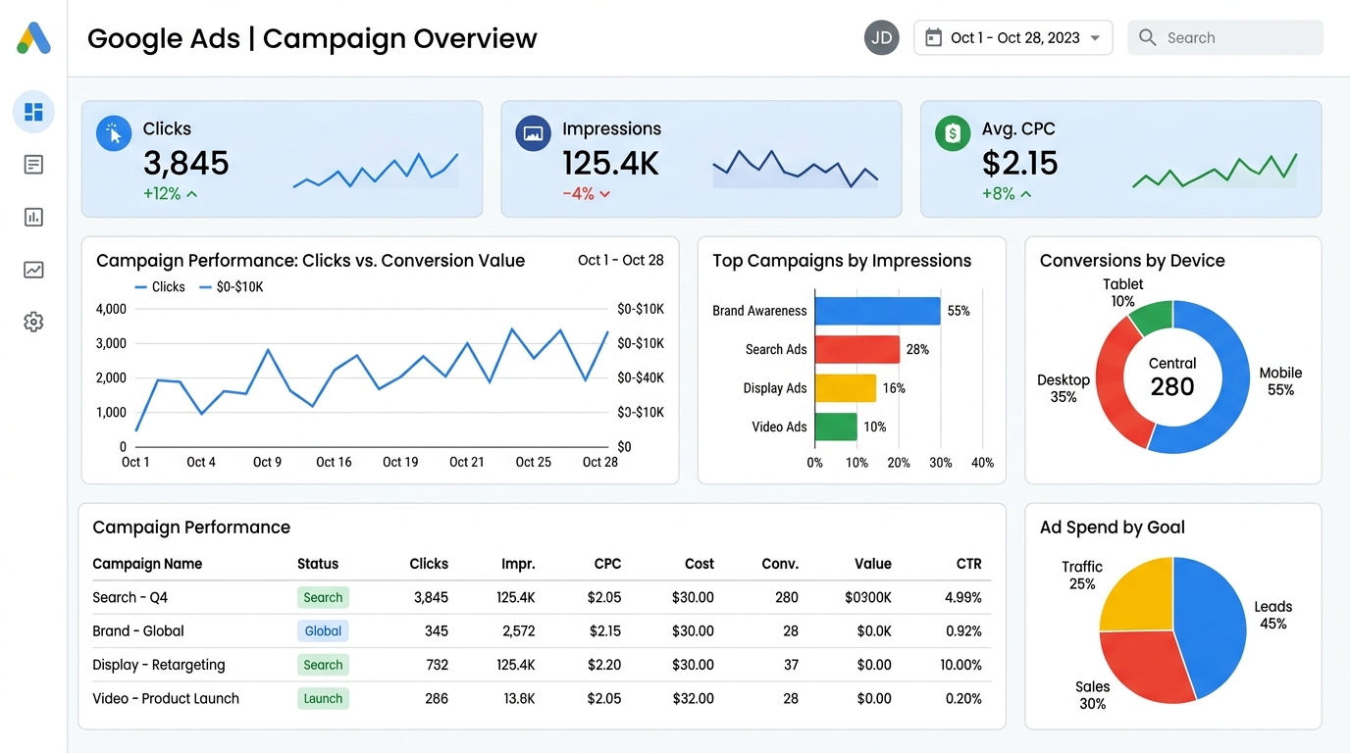Viewport: 1350px width, 753px height.
Task: Click the Display Ads yellow bar
Action: 845,388
